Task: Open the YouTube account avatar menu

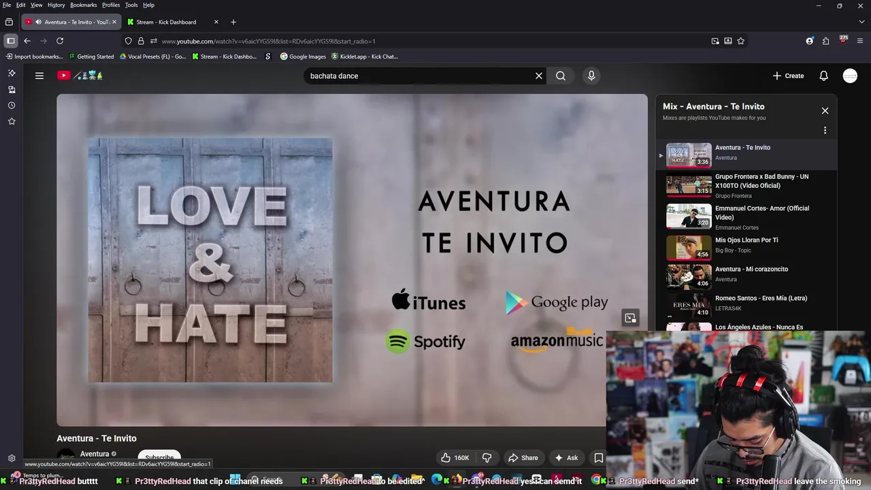Action: coord(850,76)
